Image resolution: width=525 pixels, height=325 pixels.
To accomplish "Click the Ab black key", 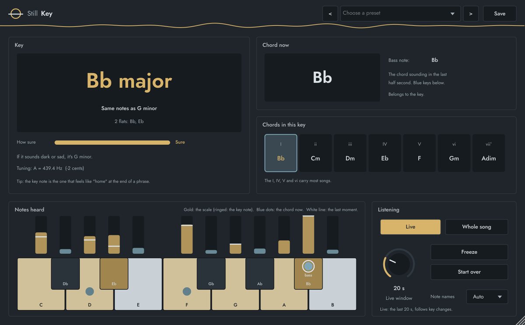I will point(260,273).
